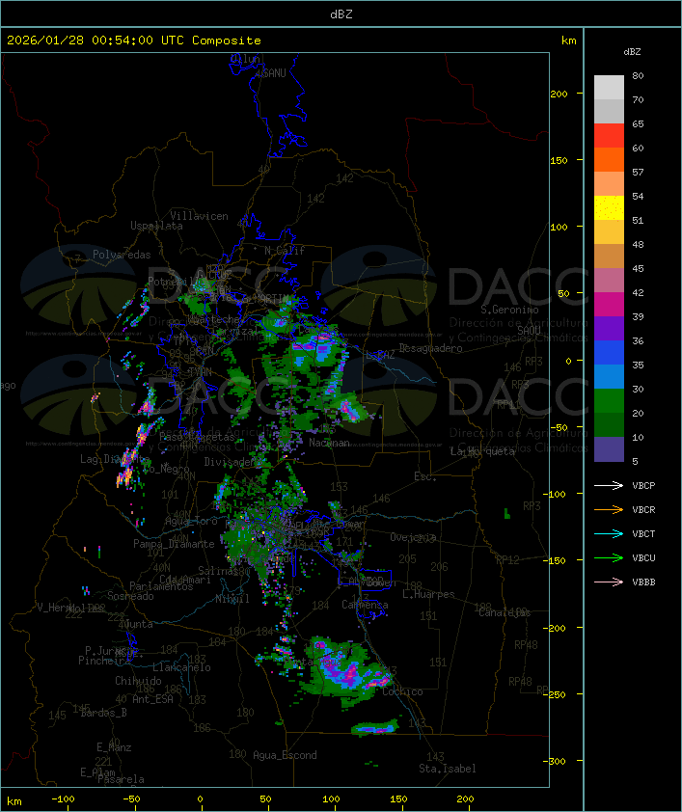
Task: Click the Sosneado place label
Action: (x=130, y=596)
